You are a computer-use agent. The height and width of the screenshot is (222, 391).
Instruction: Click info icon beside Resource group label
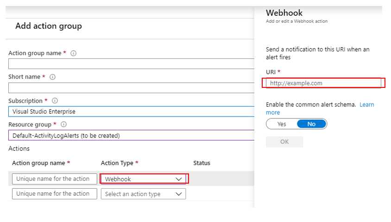63,124
